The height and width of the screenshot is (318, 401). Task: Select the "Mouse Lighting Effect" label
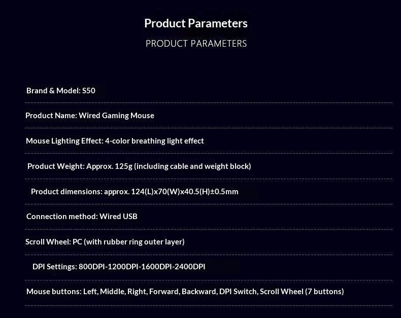[x=64, y=141]
